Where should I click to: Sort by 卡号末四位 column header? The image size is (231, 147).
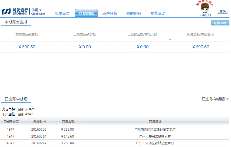(x=11, y=121)
